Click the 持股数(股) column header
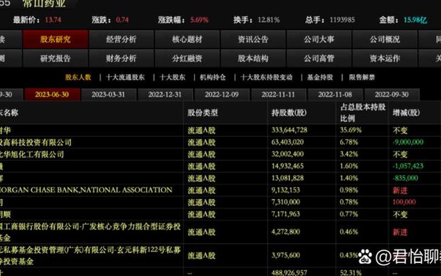This screenshot has height=276, width=441. coord(289,113)
